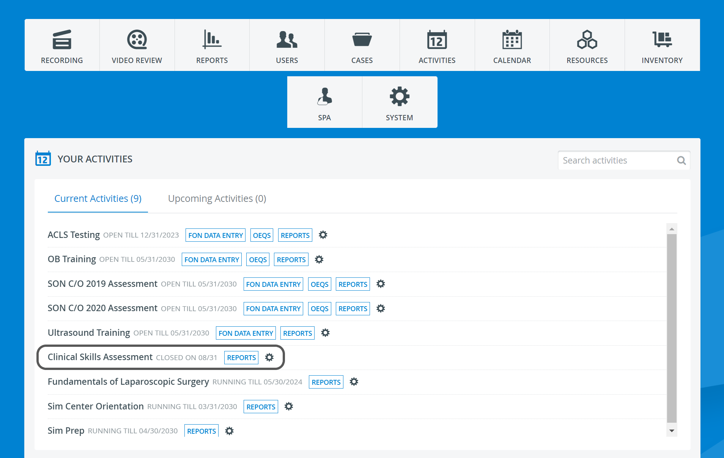This screenshot has height=458, width=724.
Task: Select the Current Activities tab
Action: pos(98,198)
